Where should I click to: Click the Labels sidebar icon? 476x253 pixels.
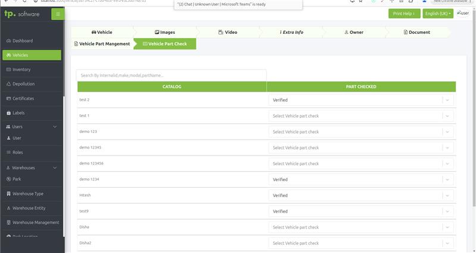click(8, 113)
